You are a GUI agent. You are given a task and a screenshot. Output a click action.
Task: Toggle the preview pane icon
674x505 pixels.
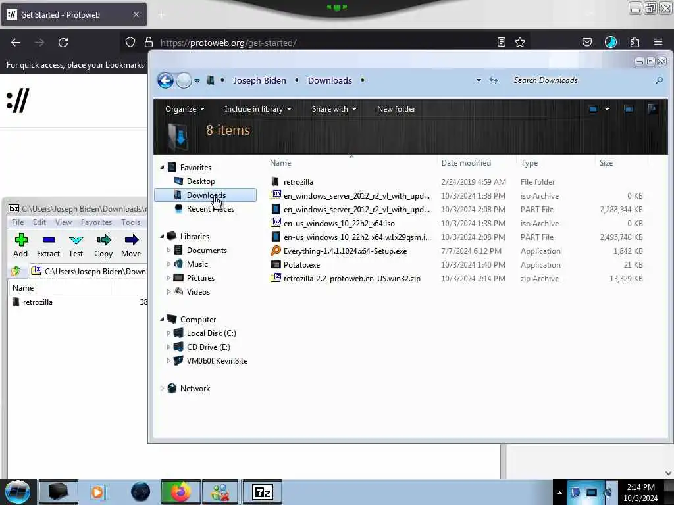coord(629,109)
